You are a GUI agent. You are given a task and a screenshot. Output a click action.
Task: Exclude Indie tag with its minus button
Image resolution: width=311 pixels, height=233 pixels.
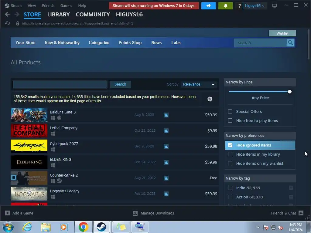pyautogui.click(x=291, y=188)
